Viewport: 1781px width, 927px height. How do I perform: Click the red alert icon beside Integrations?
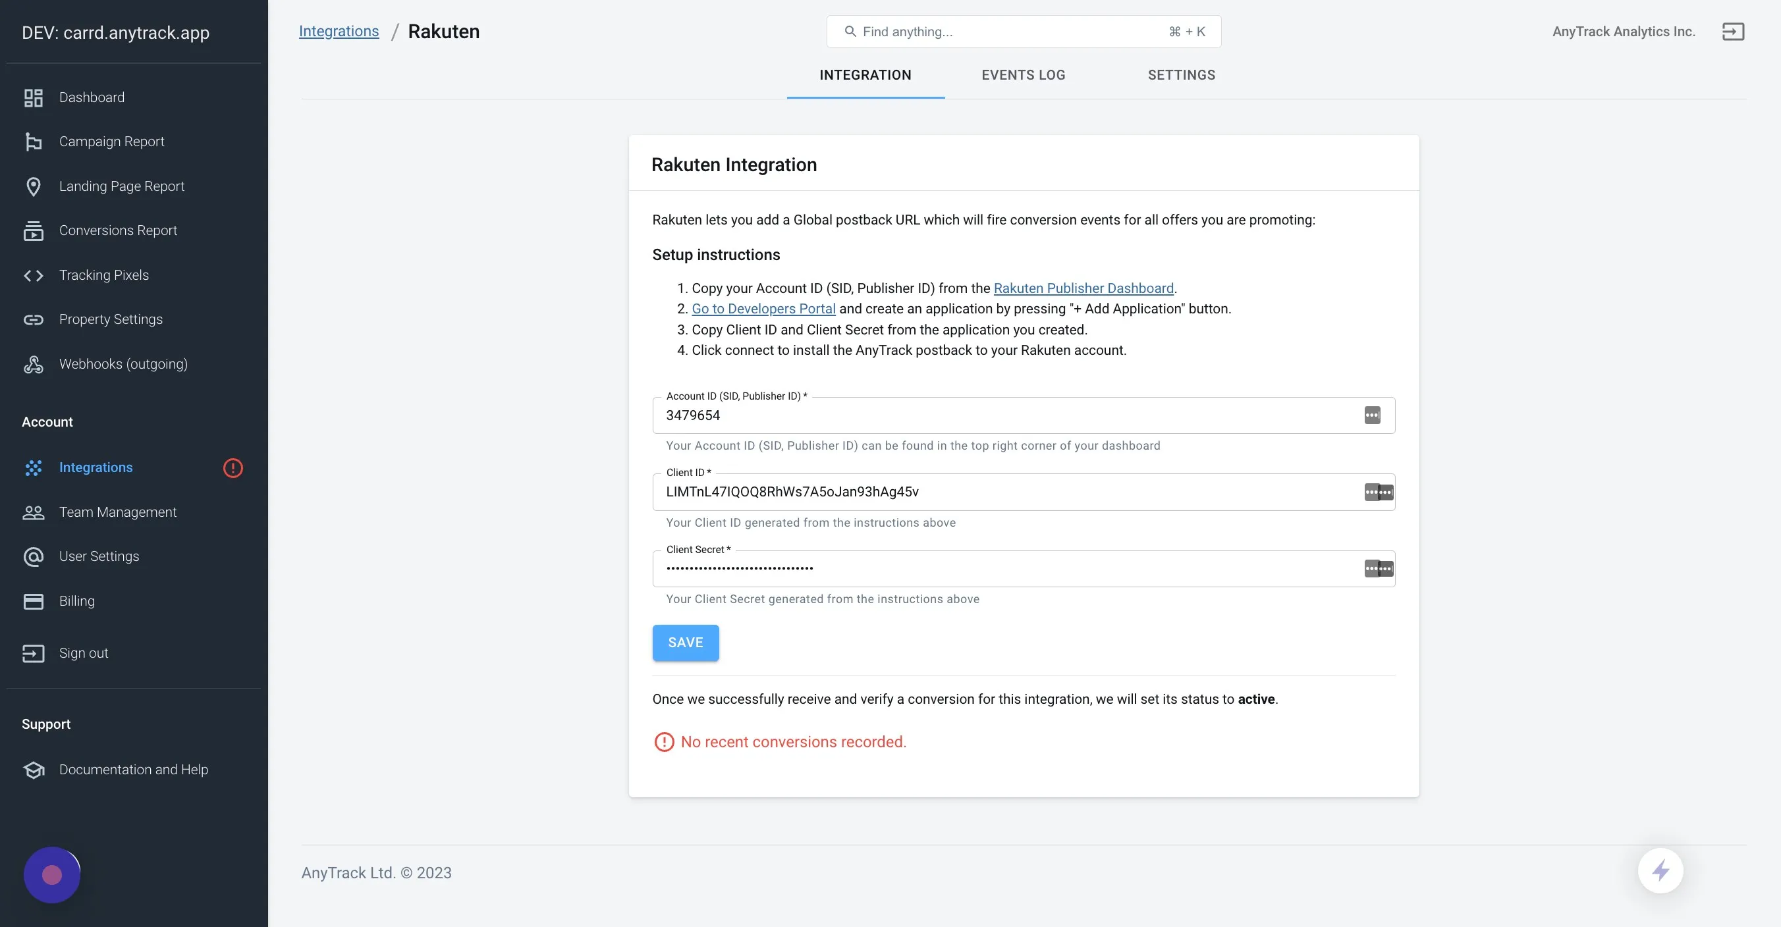click(233, 468)
